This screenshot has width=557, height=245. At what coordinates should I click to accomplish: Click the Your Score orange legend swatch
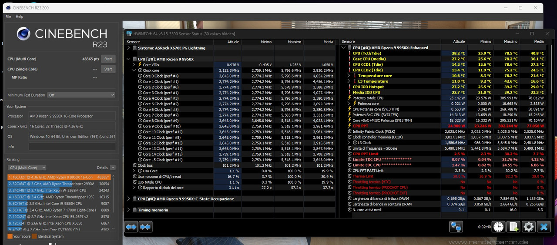coord(10,236)
